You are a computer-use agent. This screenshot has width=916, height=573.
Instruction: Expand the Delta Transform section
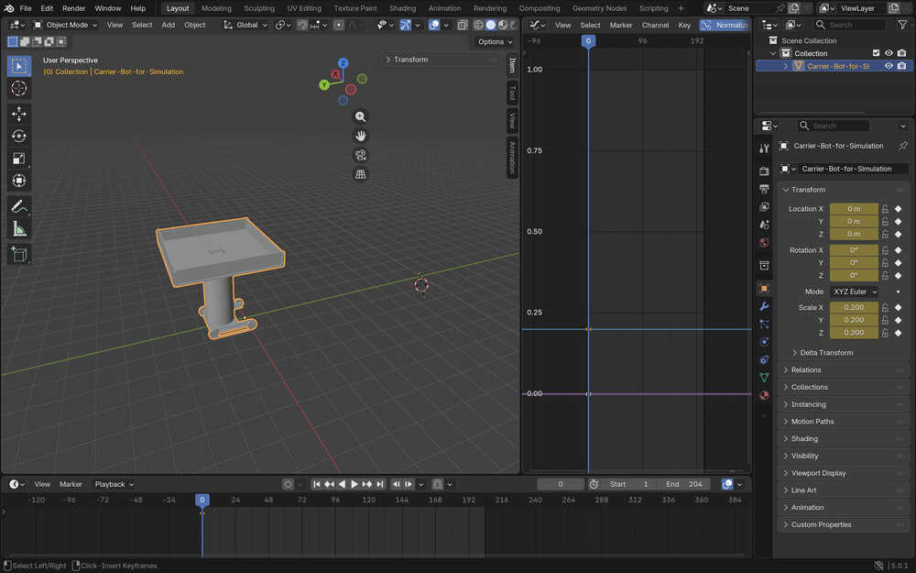coord(825,353)
